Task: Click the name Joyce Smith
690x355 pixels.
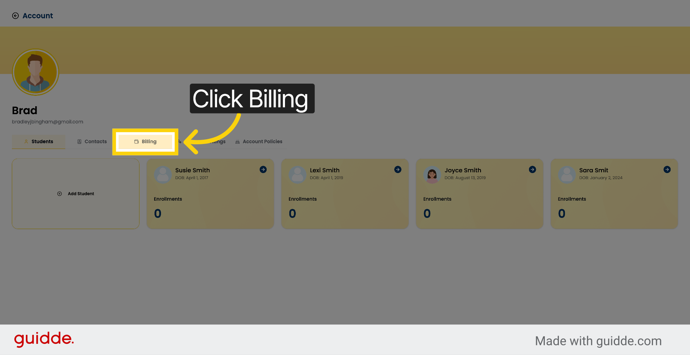Action: 463,171
